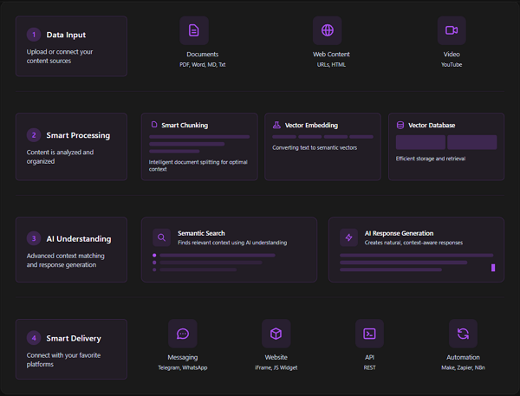Click the AI Response Generation title
The height and width of the screenshot is (396, 520).
(x=399, y=233)
